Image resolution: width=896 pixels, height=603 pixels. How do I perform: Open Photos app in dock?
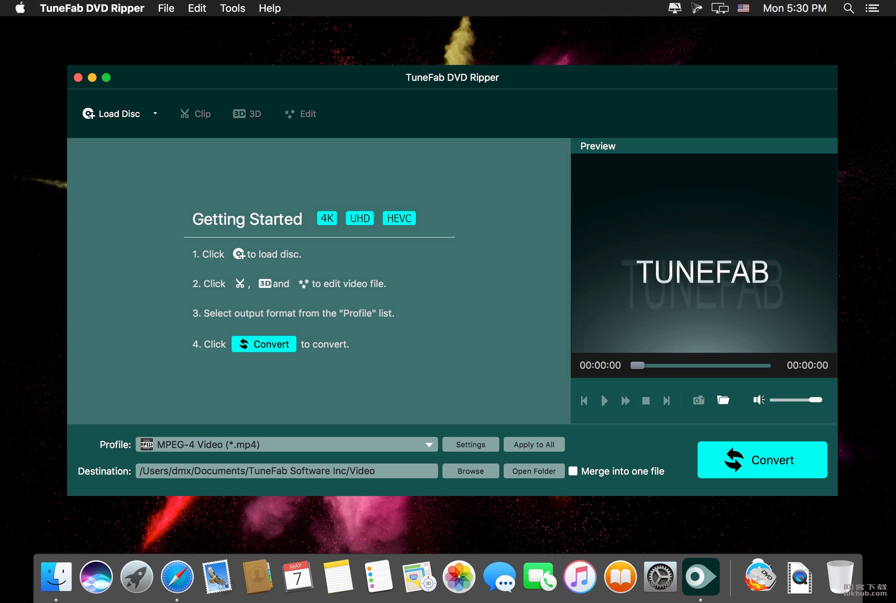pyautogui.click(x=459, y=577)
